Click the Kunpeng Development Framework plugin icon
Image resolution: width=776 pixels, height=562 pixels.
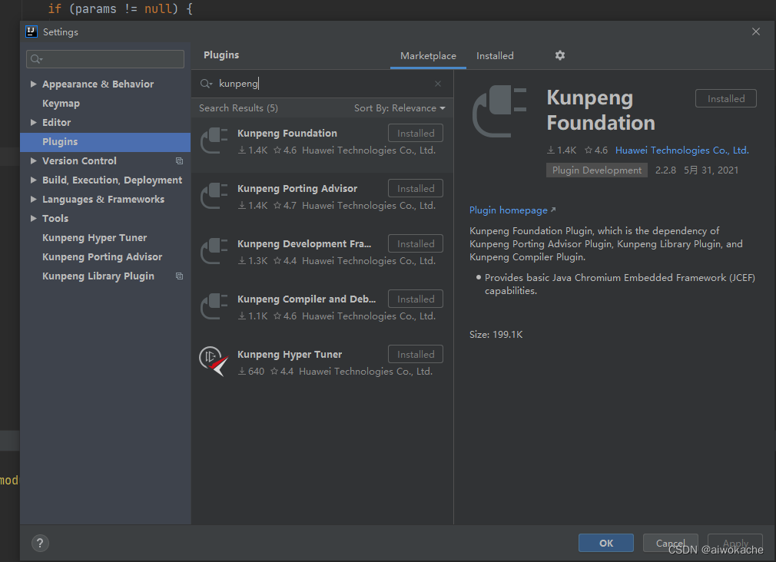[x=214, y=252]
